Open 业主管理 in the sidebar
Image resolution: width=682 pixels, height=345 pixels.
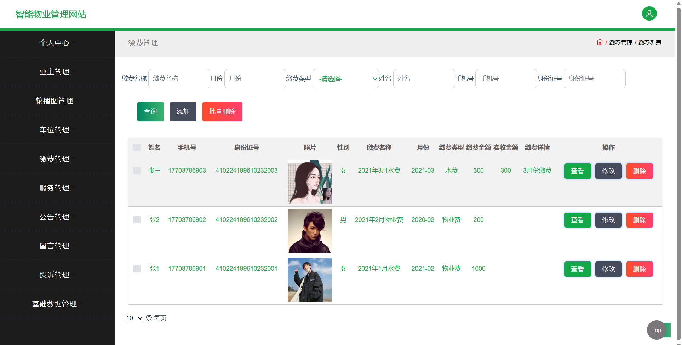(55, 71)
